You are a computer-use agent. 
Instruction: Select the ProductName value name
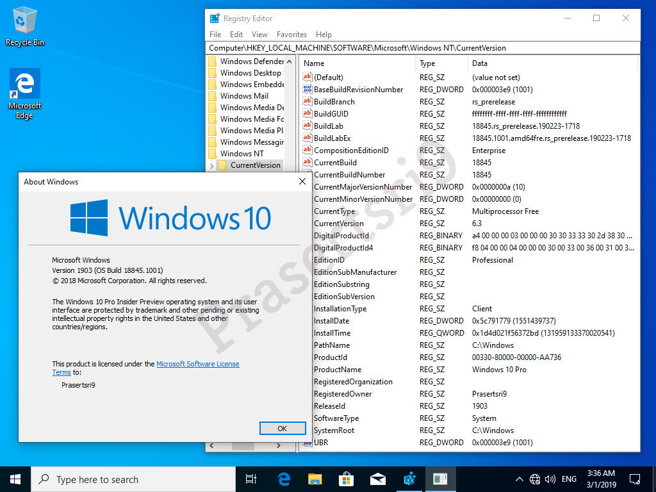[x=338, y=370]
